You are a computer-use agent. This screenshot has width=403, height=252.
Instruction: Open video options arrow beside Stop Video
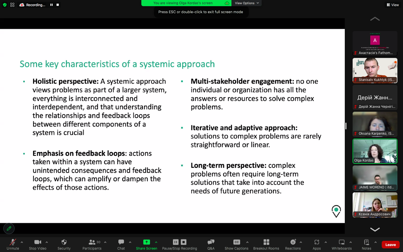[47, 242]
